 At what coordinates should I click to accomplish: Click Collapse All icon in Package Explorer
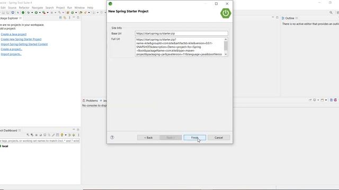60,17
